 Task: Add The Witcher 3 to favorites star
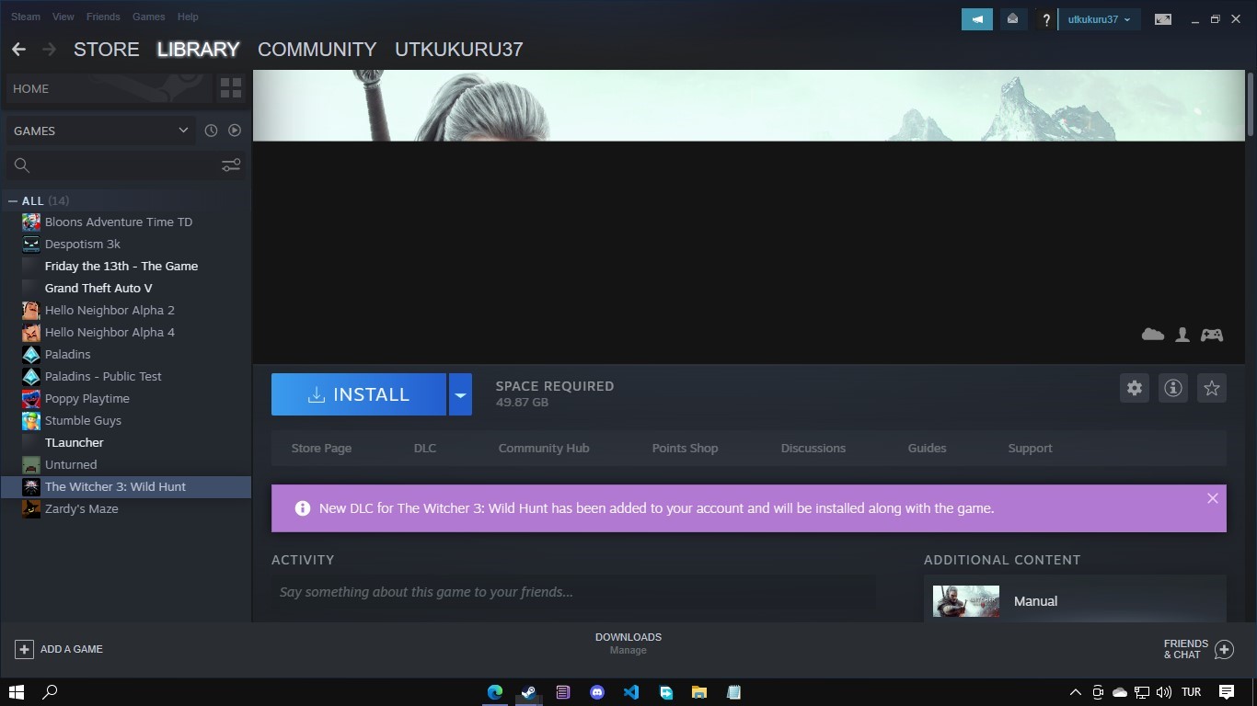click(1212, 388)
